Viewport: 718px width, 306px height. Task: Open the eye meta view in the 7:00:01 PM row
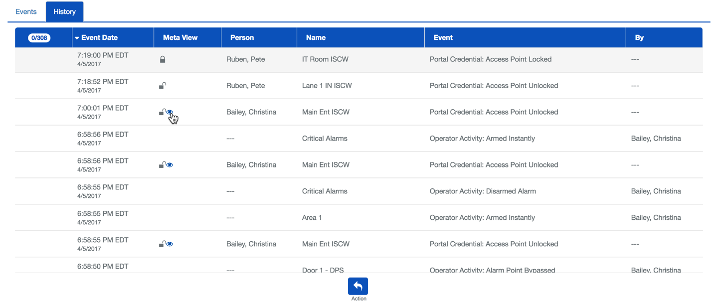170,112
